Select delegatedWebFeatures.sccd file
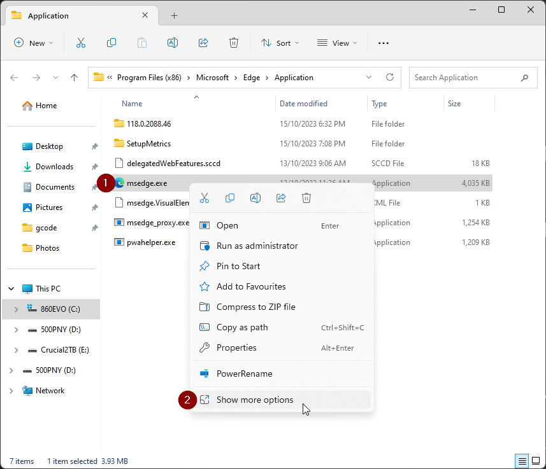The height and width of the screenshot is (469, 546). pyautogui.click(x=173, y=164)
